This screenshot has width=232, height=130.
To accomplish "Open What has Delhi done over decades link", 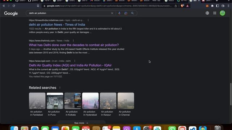I will [x=74, y=45].
